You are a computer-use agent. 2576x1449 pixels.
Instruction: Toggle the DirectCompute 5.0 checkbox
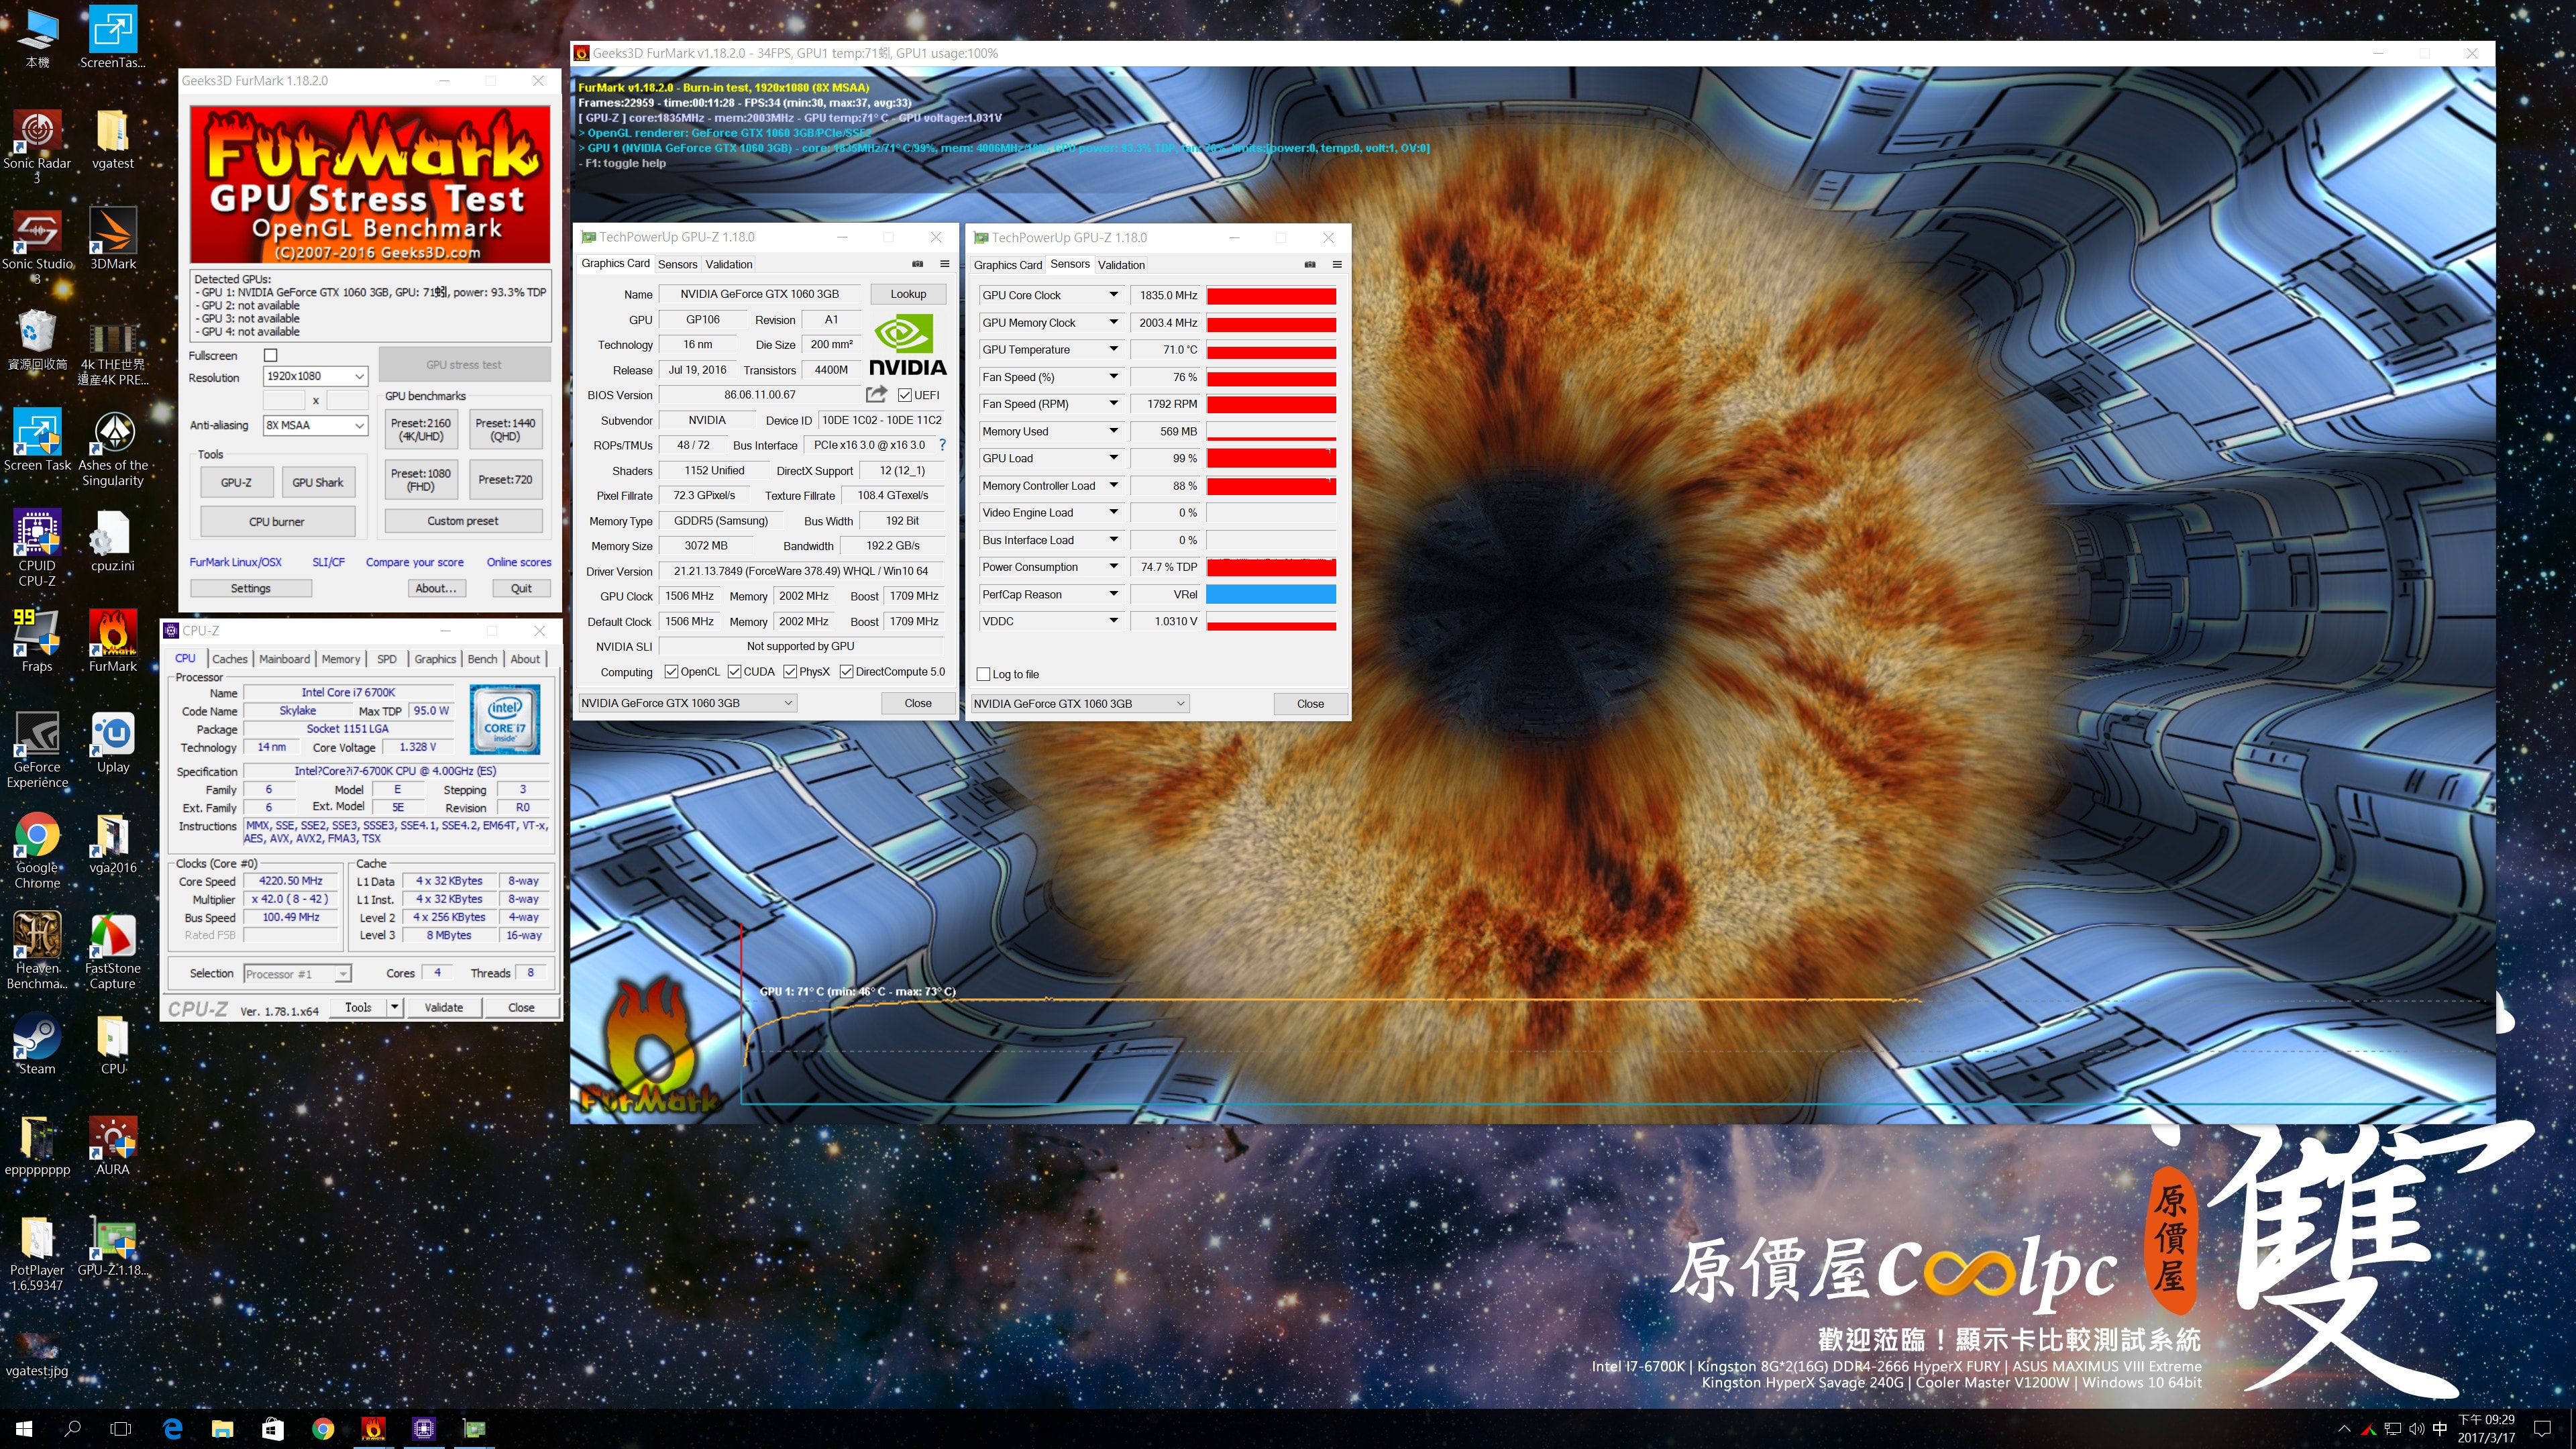(x=846, y=672)
